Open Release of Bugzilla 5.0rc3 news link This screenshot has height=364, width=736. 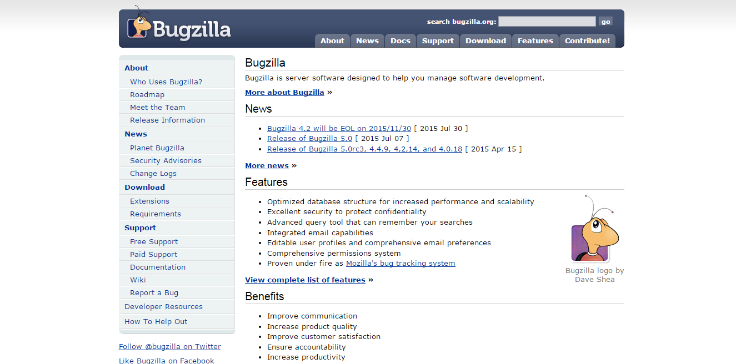click(364, 149)
